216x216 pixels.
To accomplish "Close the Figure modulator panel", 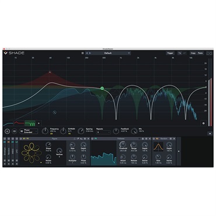I will coord(88,139).
